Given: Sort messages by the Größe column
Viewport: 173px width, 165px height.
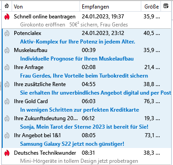Looking at the screenshot, I should [152, 7].
